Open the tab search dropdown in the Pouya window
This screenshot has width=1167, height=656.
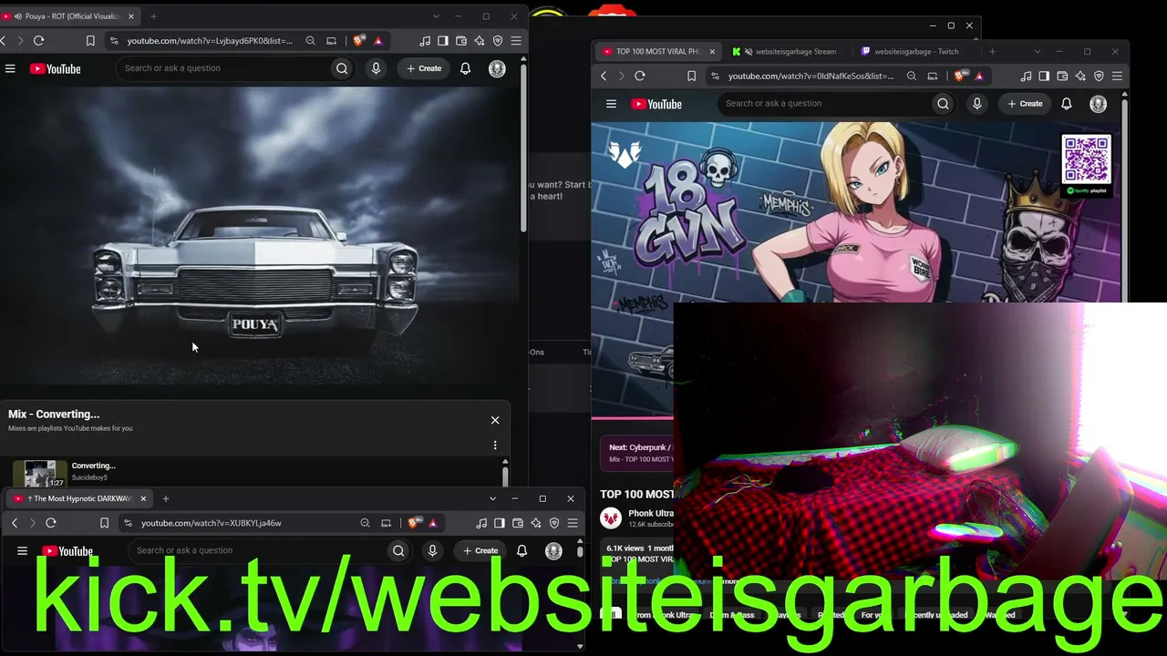(436, 15)
